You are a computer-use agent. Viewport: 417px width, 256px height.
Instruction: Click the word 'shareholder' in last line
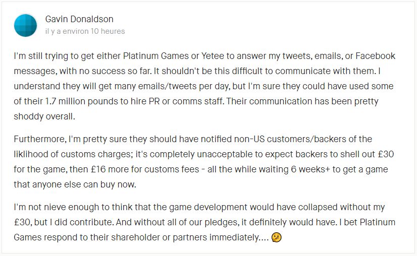[x=135, y=237]
